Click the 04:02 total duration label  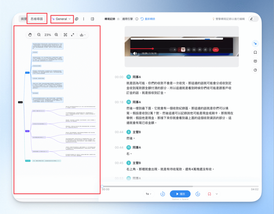click(x=255, y=189)
